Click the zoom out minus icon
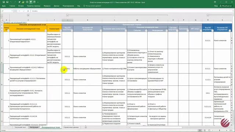Screen dimensions: 235x132 pos(213,131)
